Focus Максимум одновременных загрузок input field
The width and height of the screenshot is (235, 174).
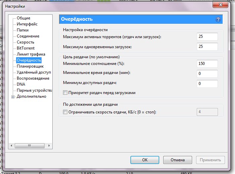point(207,47)
